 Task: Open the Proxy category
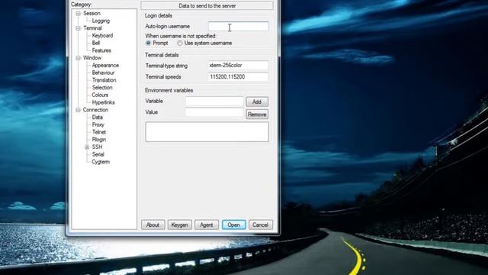[x=98, y=125]
